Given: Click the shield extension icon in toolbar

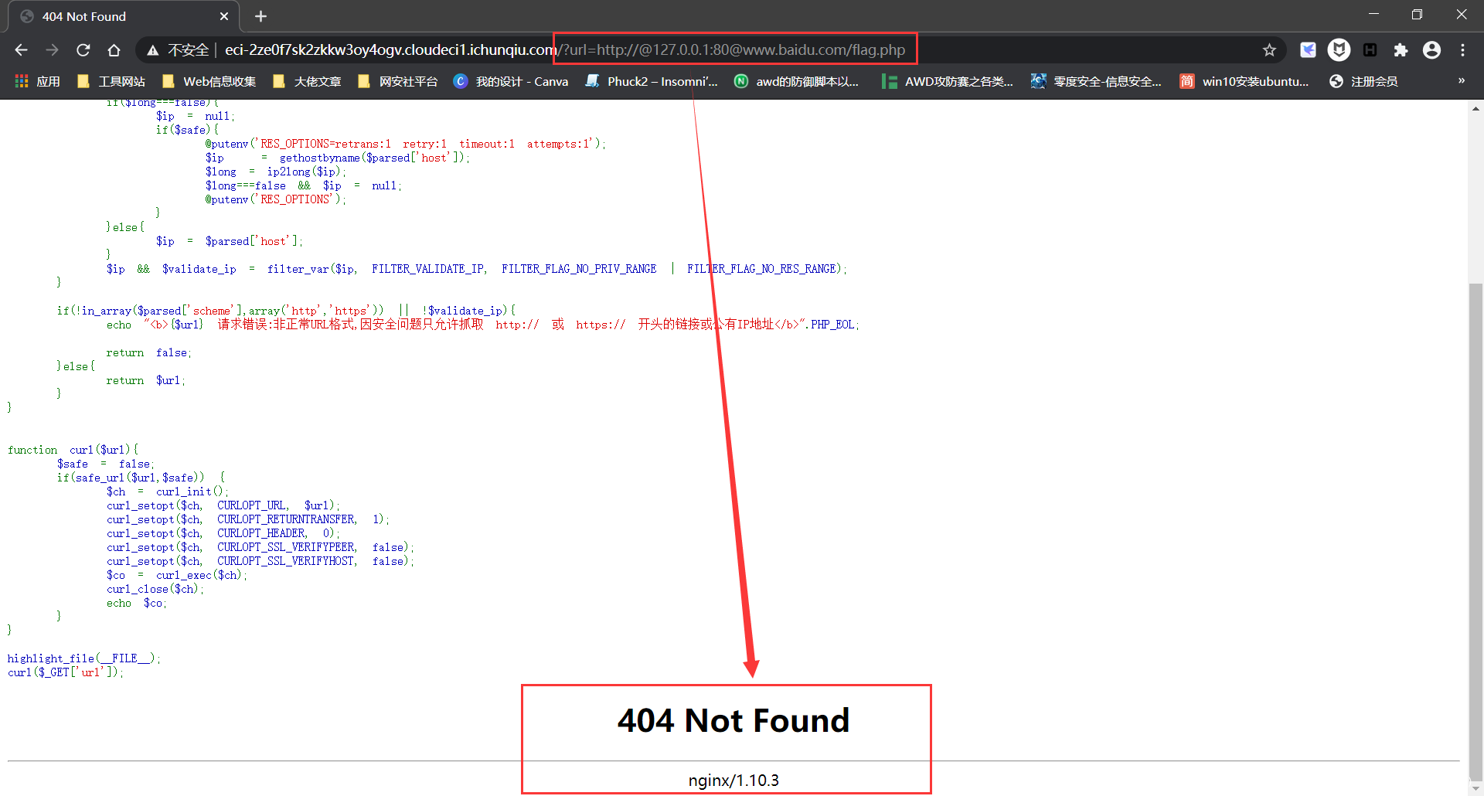Looking at the screenshot, I should point(1339,50).
